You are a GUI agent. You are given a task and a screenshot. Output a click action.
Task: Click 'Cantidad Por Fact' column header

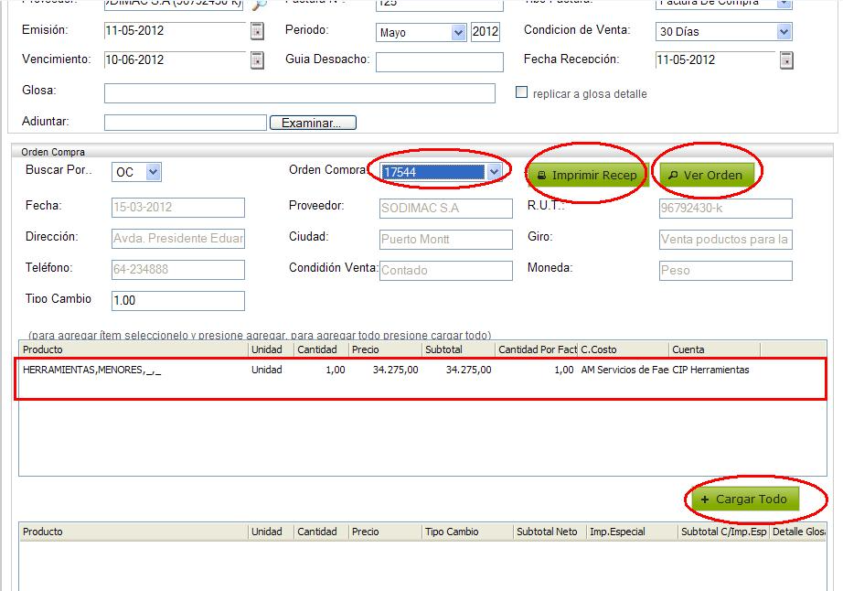537,349
